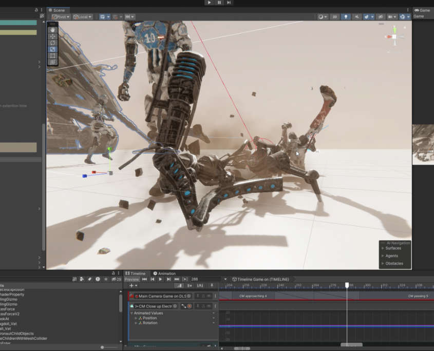Select the Move tool in scene toolbar
Viewport: 434px width, 351px height.
[x=53, y=36]
